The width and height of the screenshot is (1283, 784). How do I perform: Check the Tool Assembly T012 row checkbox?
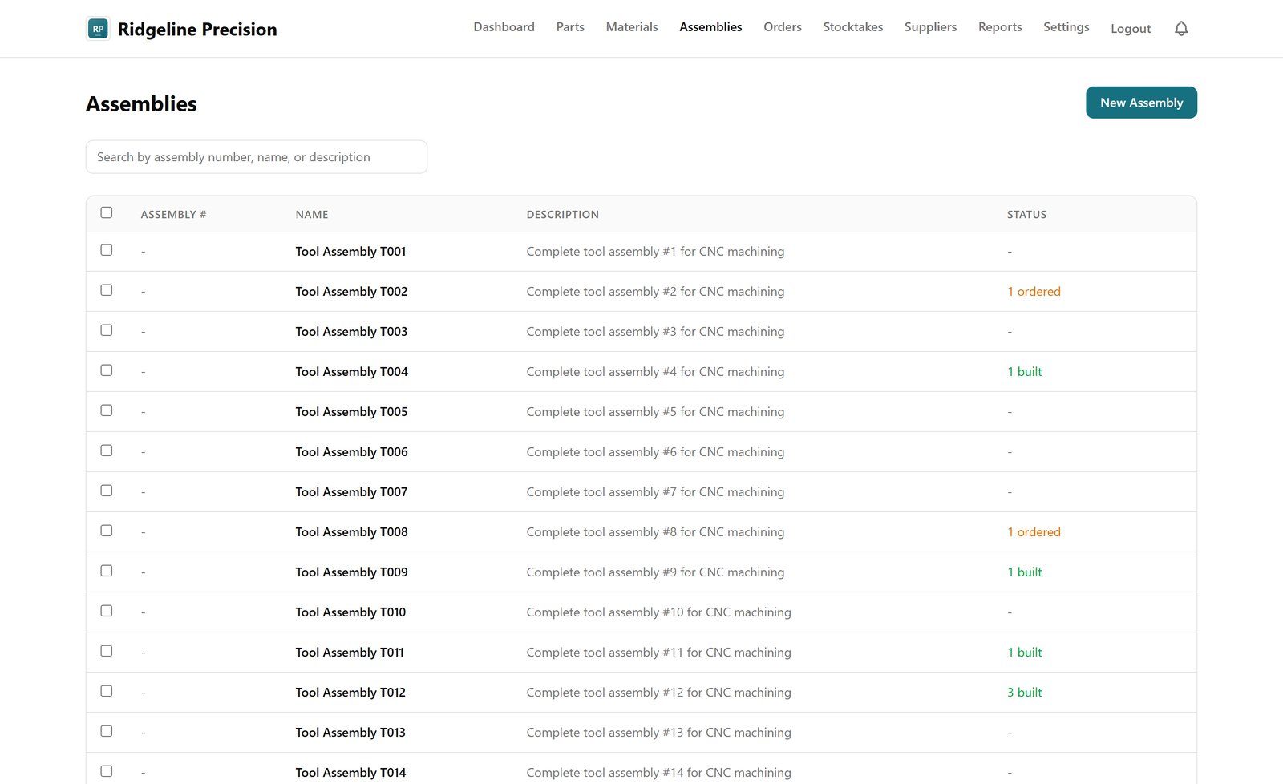(x=107, y=691)
